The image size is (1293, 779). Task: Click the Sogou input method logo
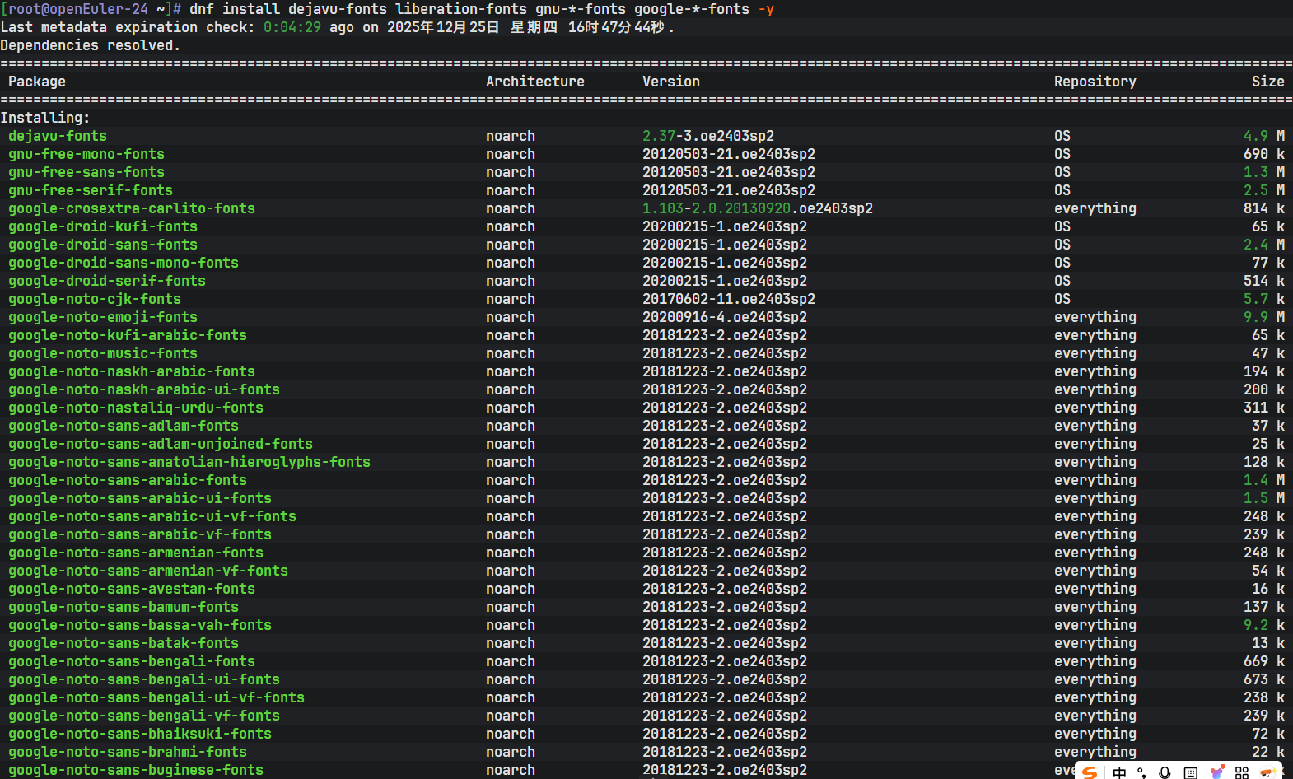[x=1090, y=772]
